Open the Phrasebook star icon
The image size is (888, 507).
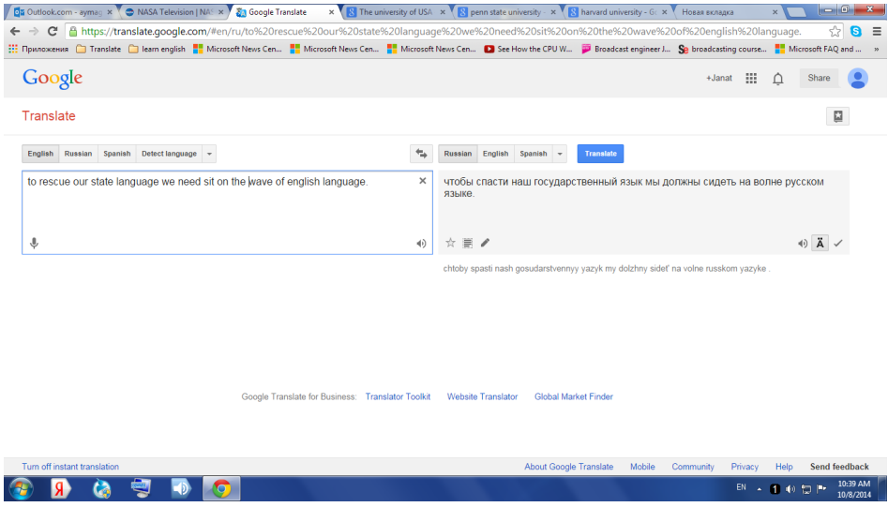tap(837, 116)
